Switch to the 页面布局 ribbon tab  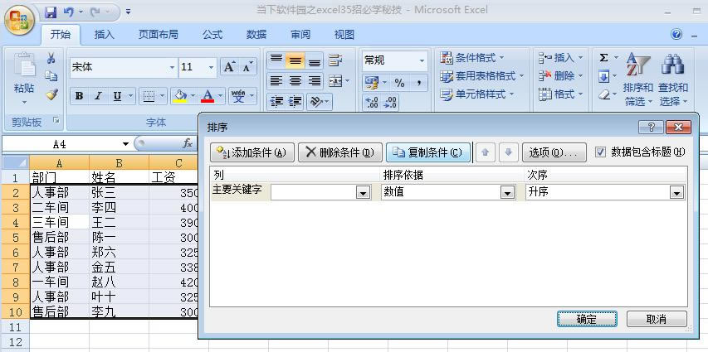coord(158,35)
